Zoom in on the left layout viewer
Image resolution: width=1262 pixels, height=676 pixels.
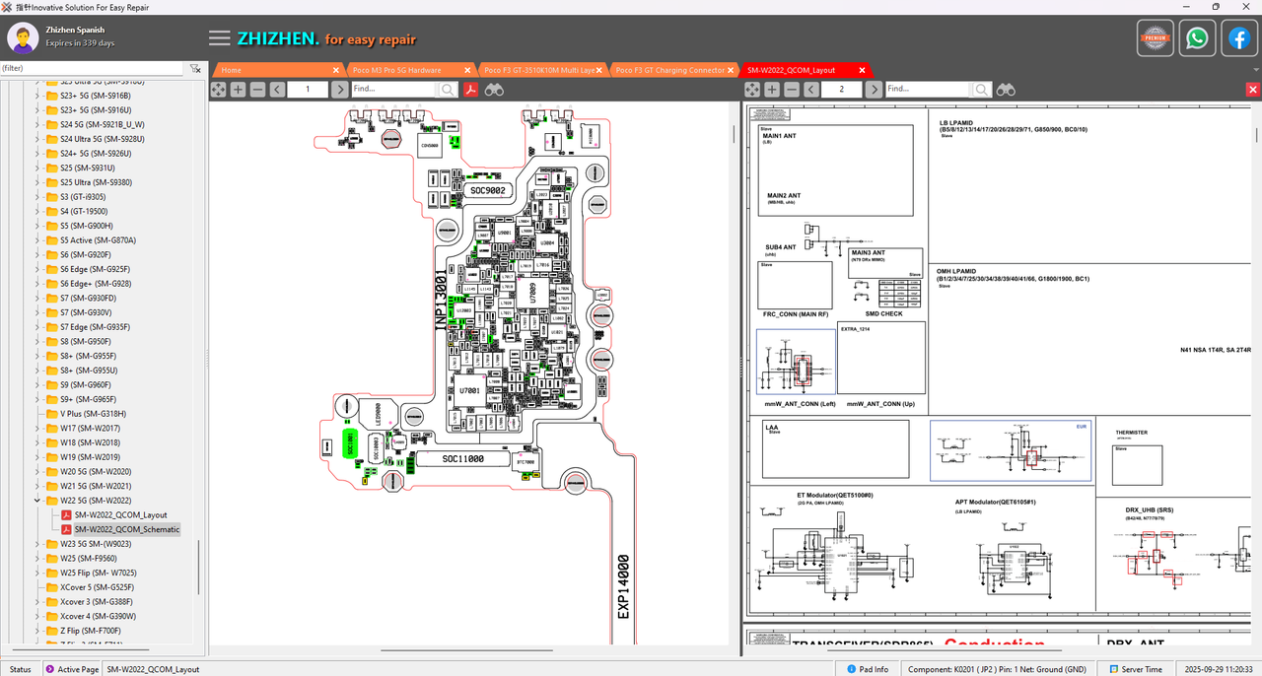pos(238,90)
